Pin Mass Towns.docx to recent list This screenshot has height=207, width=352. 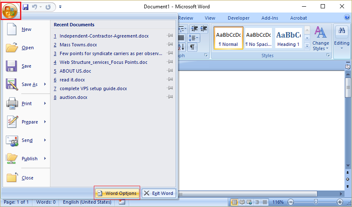[x=170, y=45]
